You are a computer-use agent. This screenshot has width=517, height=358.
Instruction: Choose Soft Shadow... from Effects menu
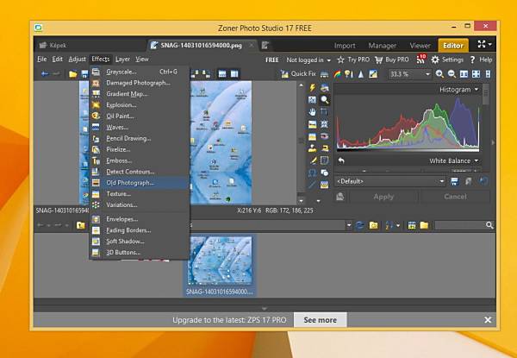coord(140,242)
